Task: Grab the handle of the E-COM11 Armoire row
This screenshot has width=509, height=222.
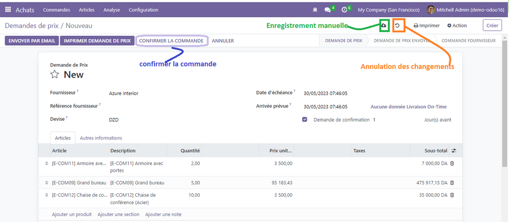Action: 46,163
